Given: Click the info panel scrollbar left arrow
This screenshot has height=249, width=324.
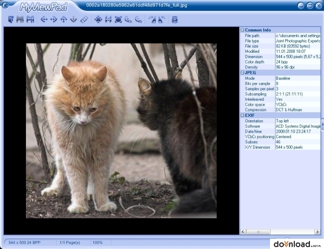Looking at the screenshot, I should (x=243, y=232).
